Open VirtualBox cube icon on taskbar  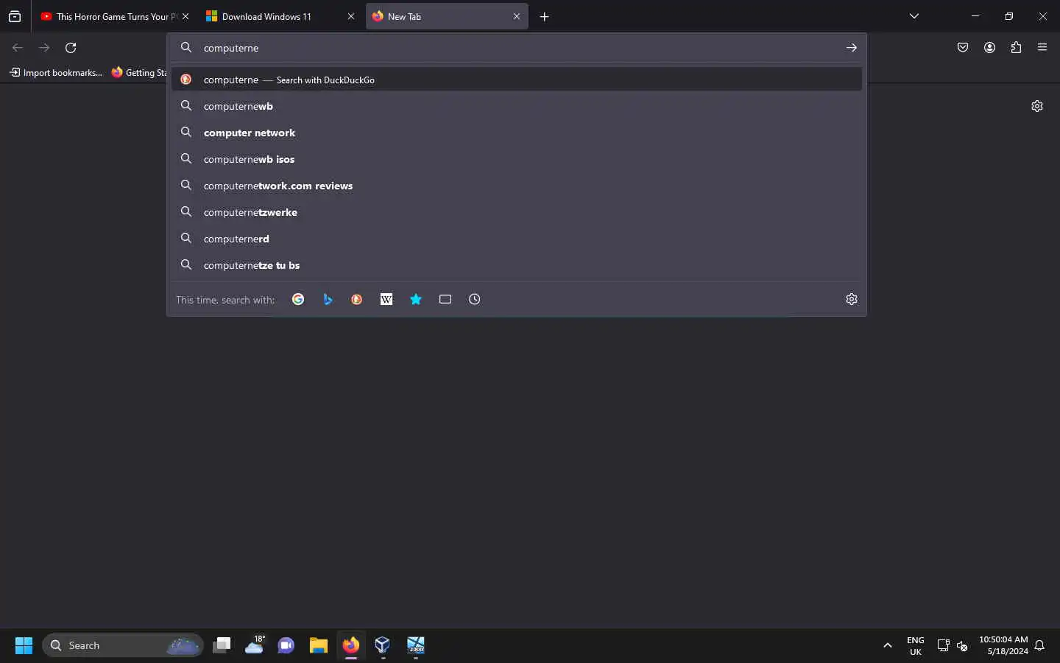(x=383, y=645)
